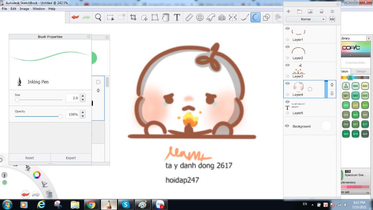Select the Flood Fill bucket tool

[166, 17]
